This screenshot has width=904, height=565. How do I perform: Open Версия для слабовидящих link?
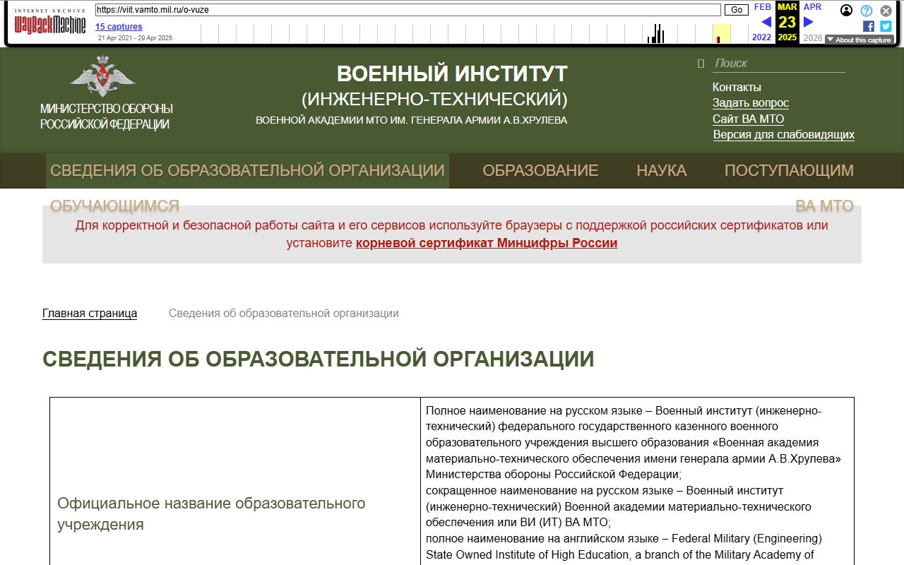pos(783,134)
